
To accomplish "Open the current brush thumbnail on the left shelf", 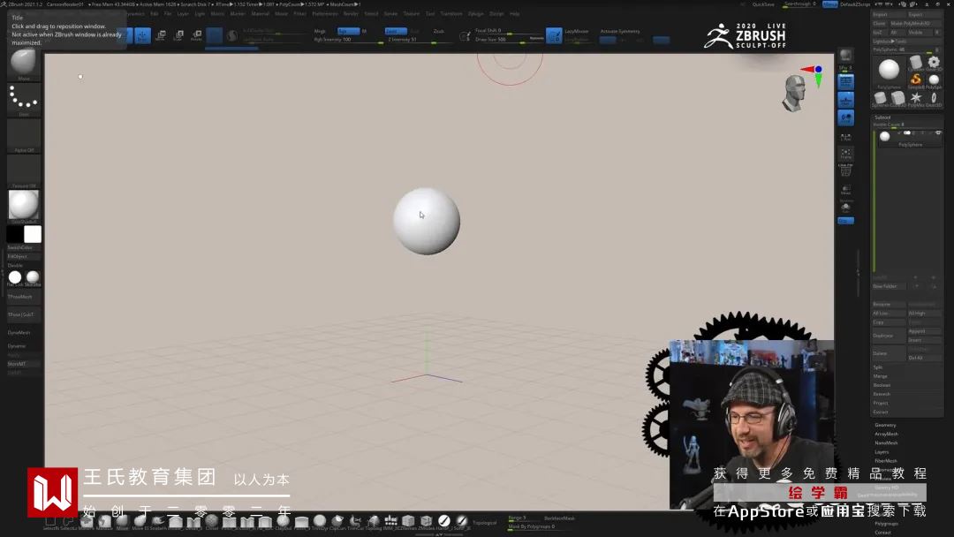I will pyautogui.click(x=24, y=64).
